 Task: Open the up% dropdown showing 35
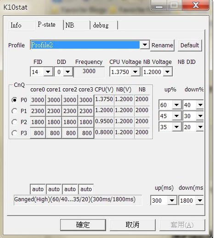click(x=170, y=127)
